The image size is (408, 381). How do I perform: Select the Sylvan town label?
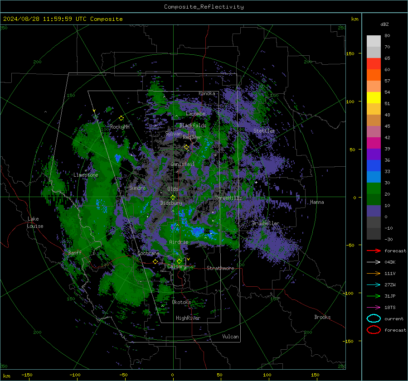pyautogui.click(x=173, y=134)
